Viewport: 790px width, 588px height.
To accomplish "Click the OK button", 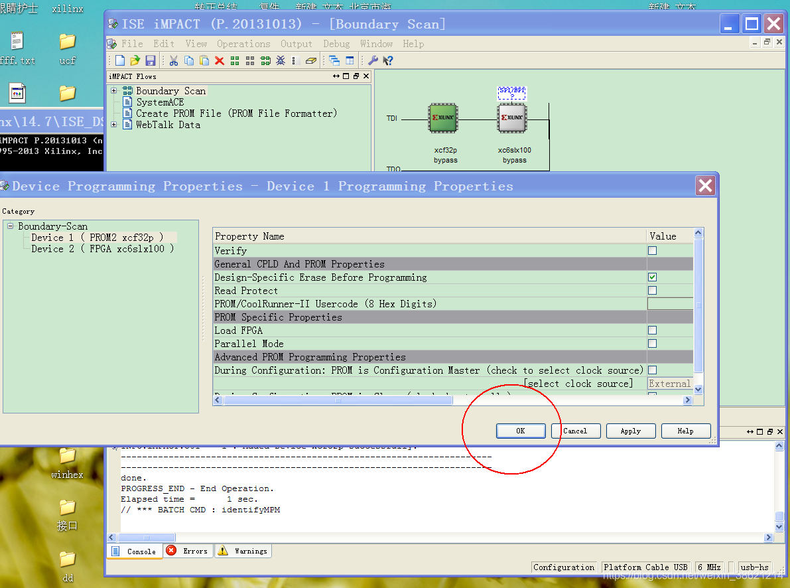I will [521, 431].
